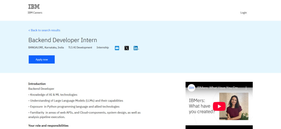Image resolution: width=281 pixels, height=129 pixels.
Task: Click the BANGALORE, Karnataka, India location text
Action: 46,47
